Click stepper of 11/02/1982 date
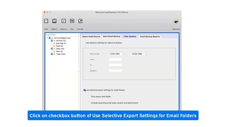This screenshot has height=127, width=225. pyautogui.click(x=124, y=54)
